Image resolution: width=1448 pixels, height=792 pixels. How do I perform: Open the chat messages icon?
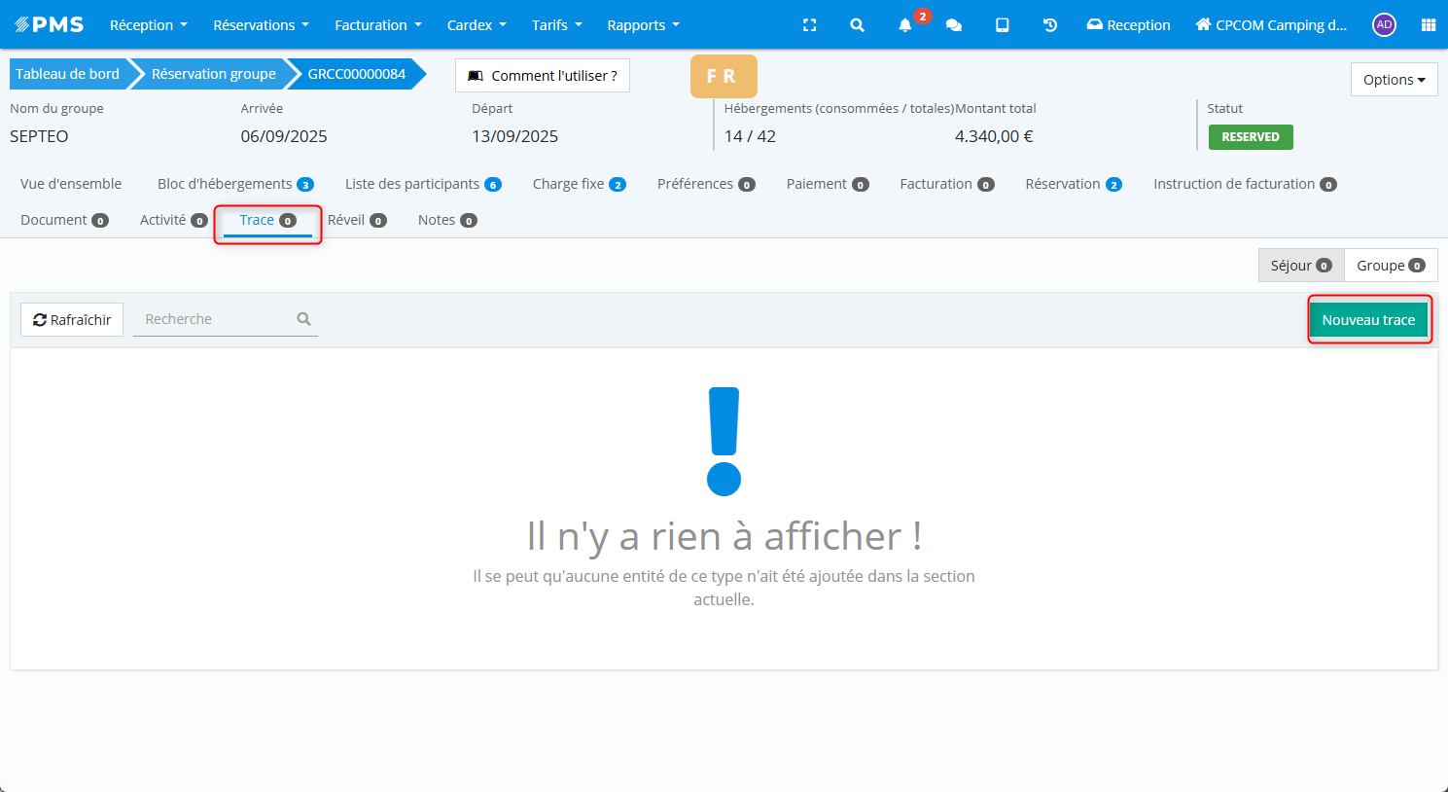954,25
